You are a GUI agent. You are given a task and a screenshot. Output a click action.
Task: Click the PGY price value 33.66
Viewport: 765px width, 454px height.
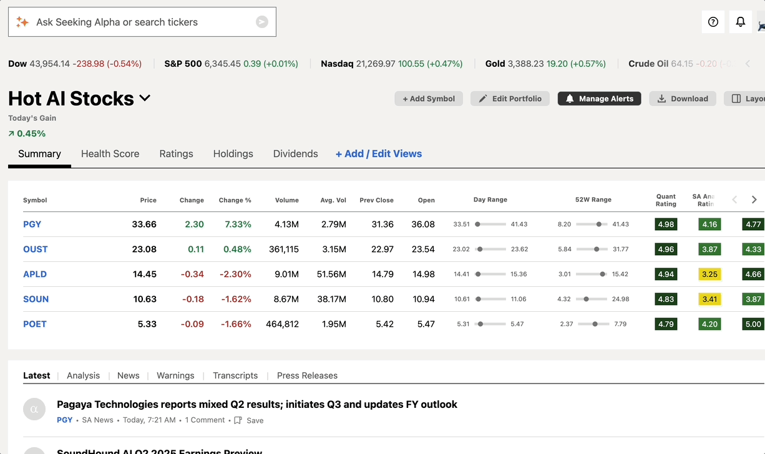144,225
